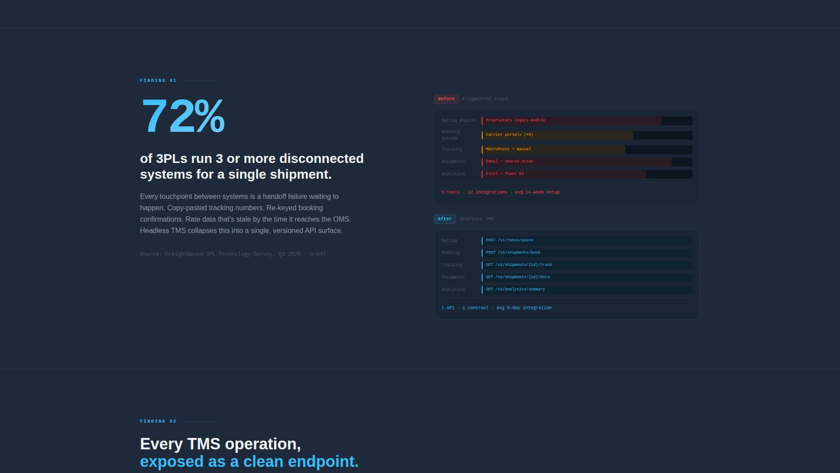Viewport: 840px width, 473px height.
Task: Select the POST /v1/rates/quote endpoint row
Action: [587, 240]
